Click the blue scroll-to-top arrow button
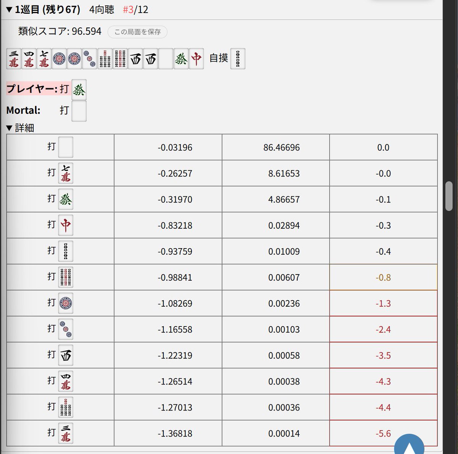 point(409,445)
